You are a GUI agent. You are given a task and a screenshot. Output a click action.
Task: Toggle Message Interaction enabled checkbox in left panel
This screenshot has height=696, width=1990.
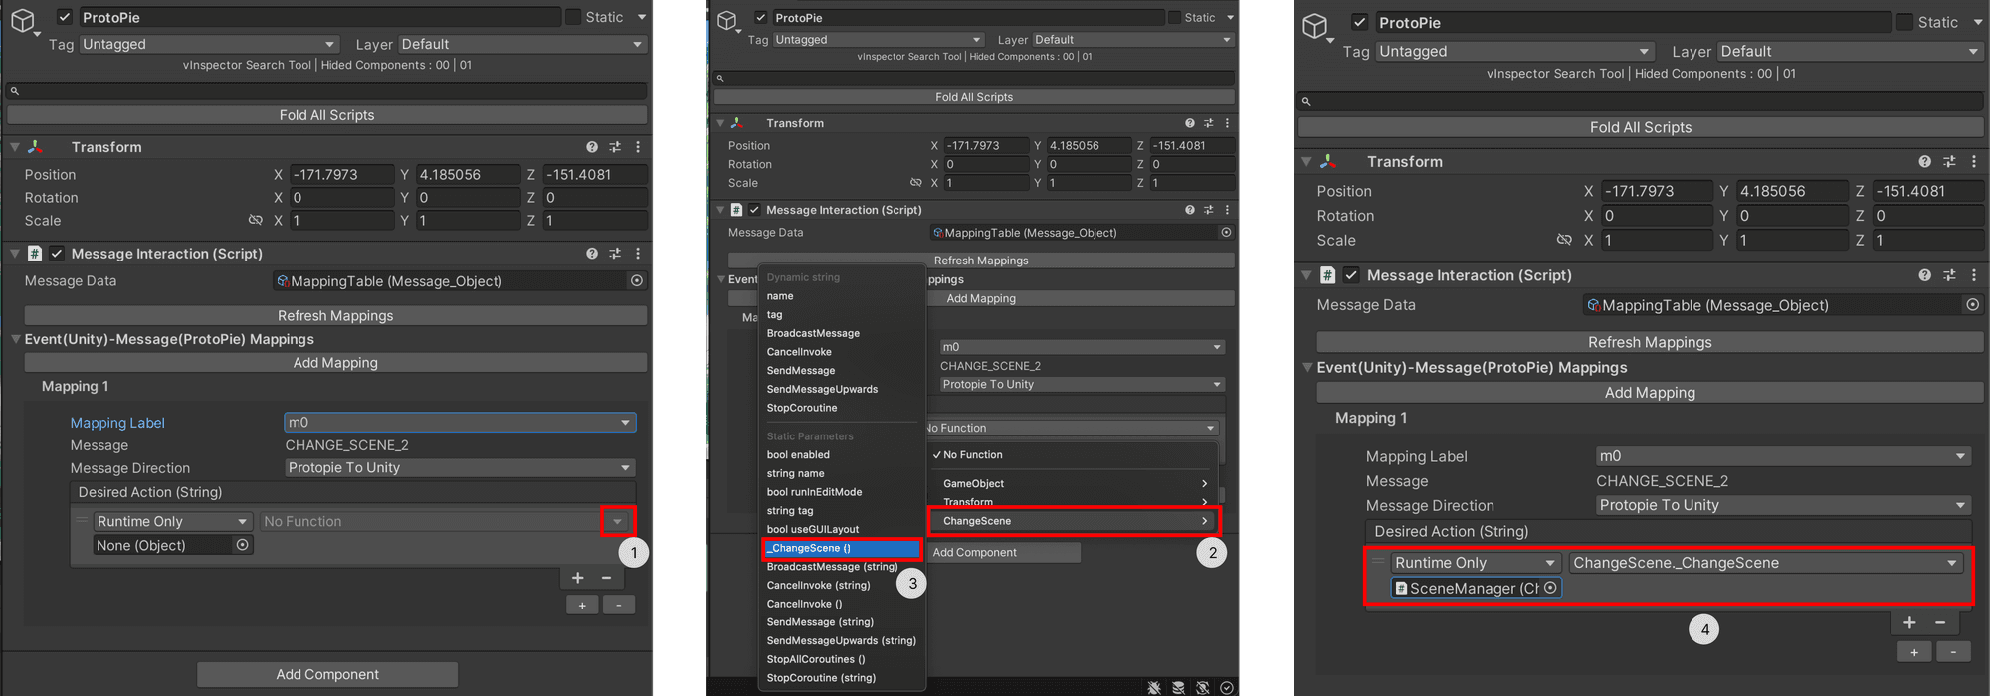click(x=57, y=254)
